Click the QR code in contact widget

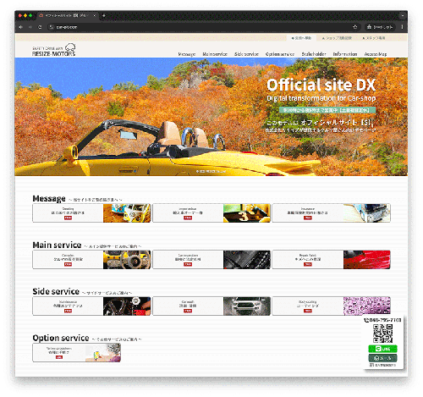[x=382, y=334]
